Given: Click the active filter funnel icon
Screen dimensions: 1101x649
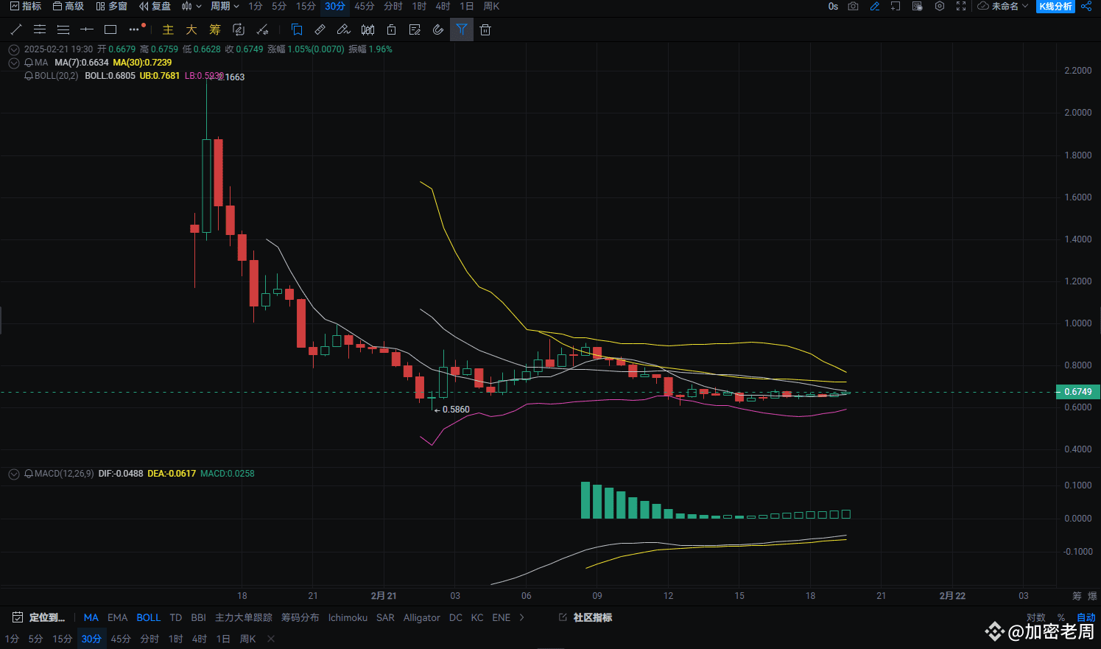Looking at the screenshot, I should pyautogui.click(x=461, y=29).
